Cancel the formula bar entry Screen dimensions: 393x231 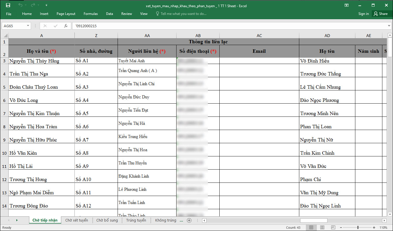[45, 26]
